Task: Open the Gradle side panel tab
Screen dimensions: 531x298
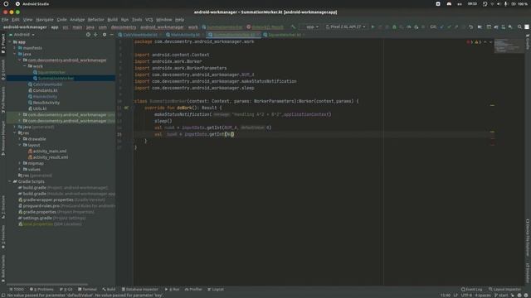Action: [528, 42]
